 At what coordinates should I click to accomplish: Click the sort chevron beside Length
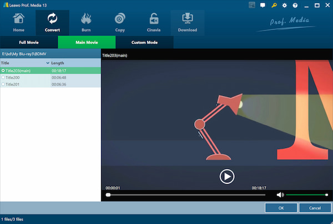pos(48,63)
